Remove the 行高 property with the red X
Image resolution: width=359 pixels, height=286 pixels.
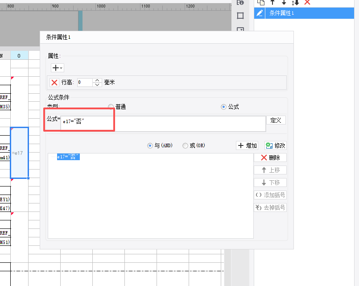[x=54, y=83]
